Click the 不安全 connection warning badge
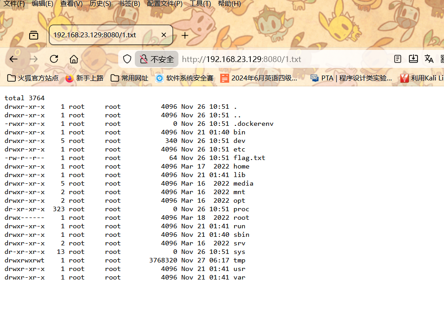 point(157,59)
